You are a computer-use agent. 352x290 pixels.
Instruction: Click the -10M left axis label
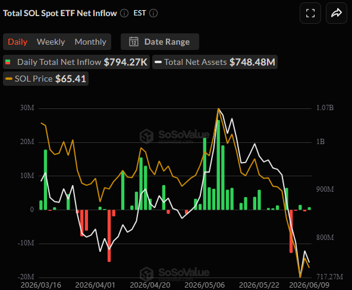tap(26, 243)
